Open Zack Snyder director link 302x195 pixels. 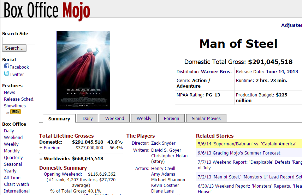coord(163,143)
